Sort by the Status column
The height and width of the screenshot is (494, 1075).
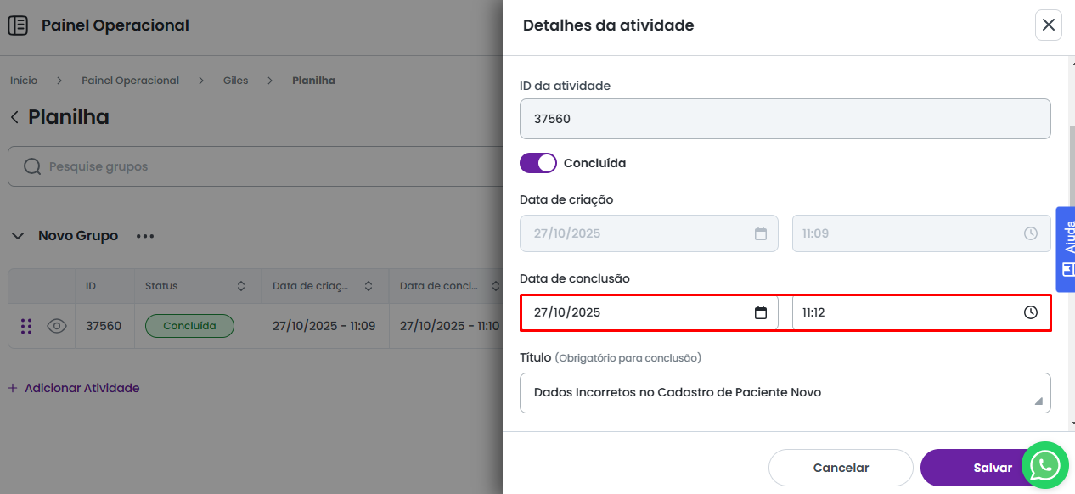[241, 287]
